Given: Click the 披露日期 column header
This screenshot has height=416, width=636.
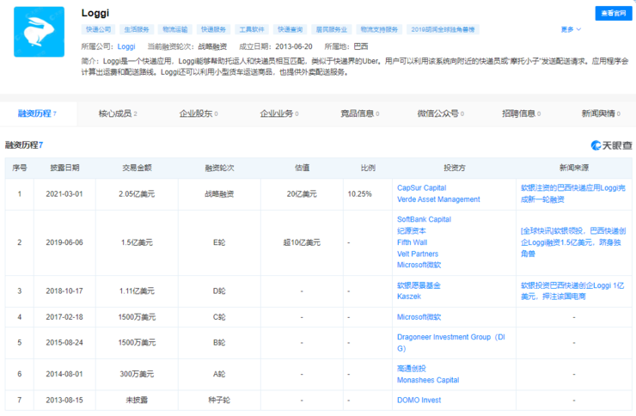Looking at the screenshot, I should coord(64,168).
